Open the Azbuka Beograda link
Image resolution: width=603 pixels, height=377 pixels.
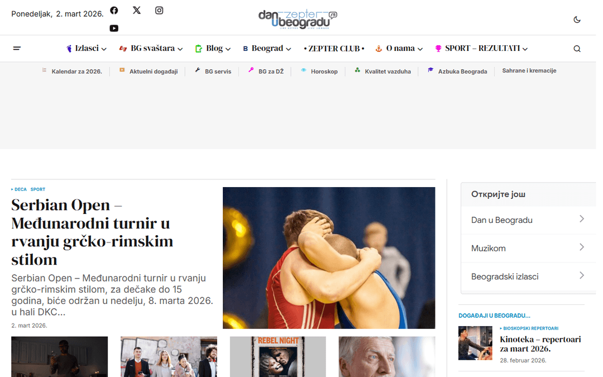pos(463,71)
